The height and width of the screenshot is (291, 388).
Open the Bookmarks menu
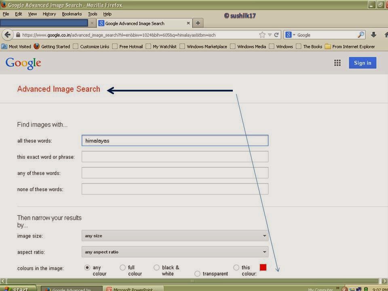72,14
